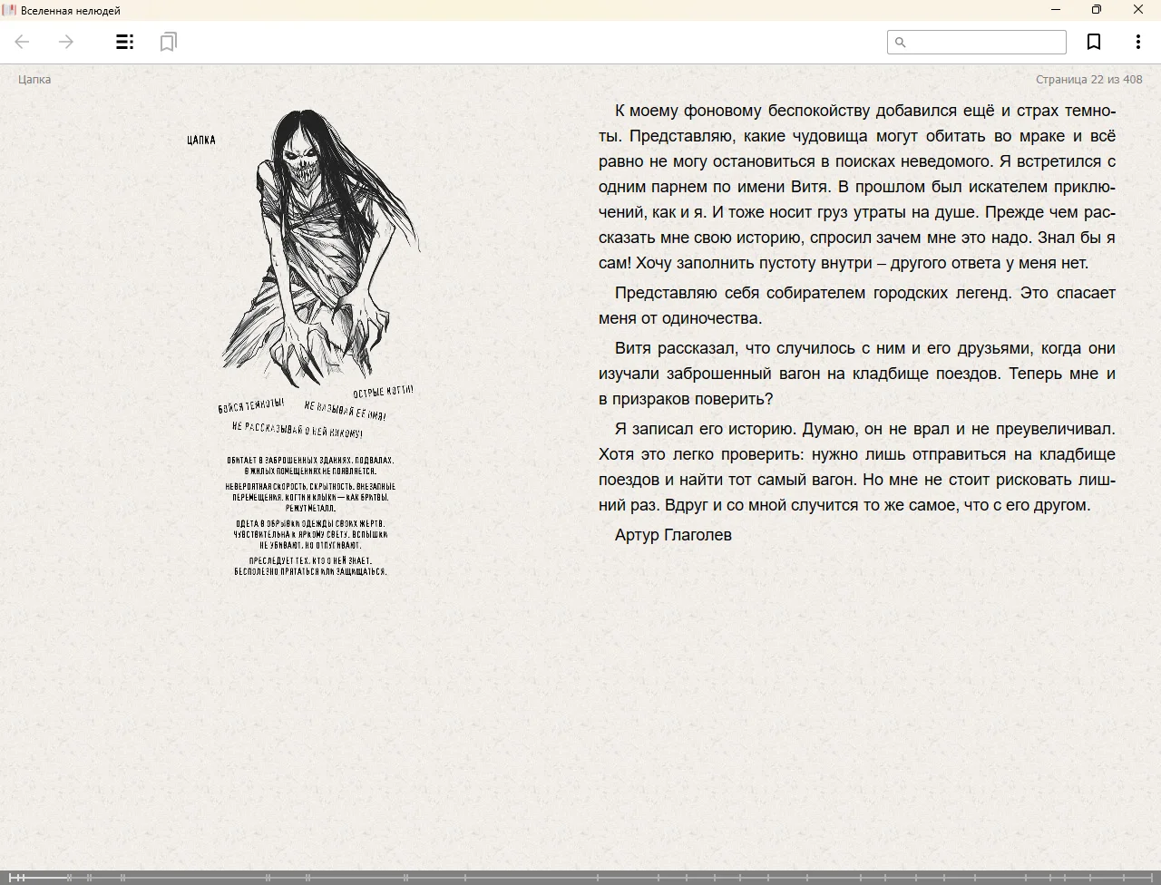The width and height of the screenshot is (1161, 885).
Task: Go back to the previous location
Action: (x=23, y=42)
